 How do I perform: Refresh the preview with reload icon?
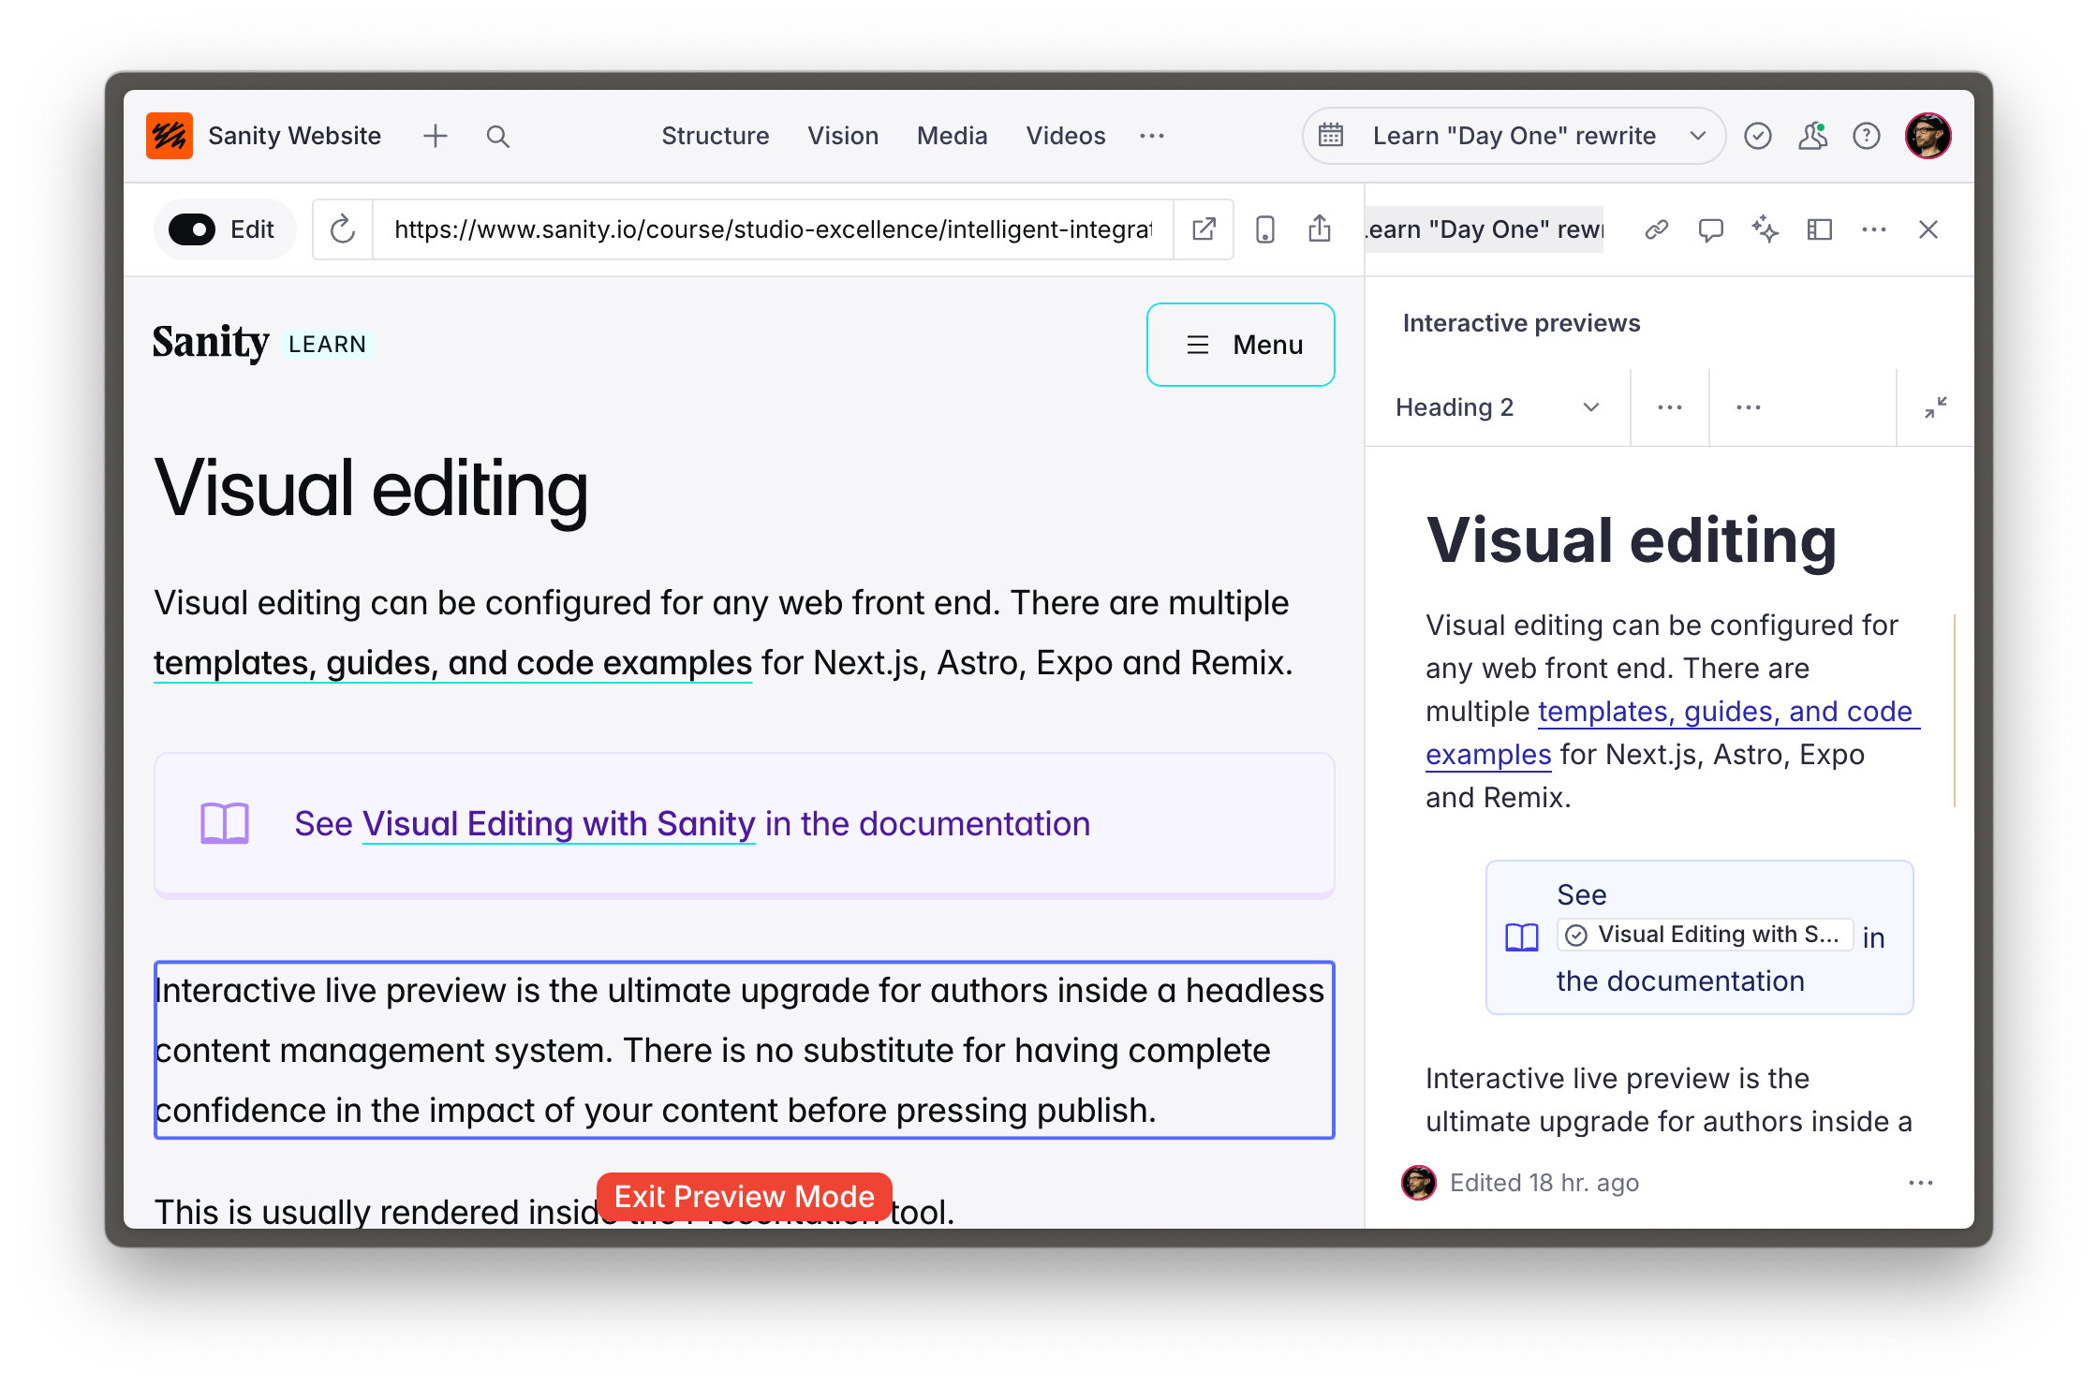343,229
